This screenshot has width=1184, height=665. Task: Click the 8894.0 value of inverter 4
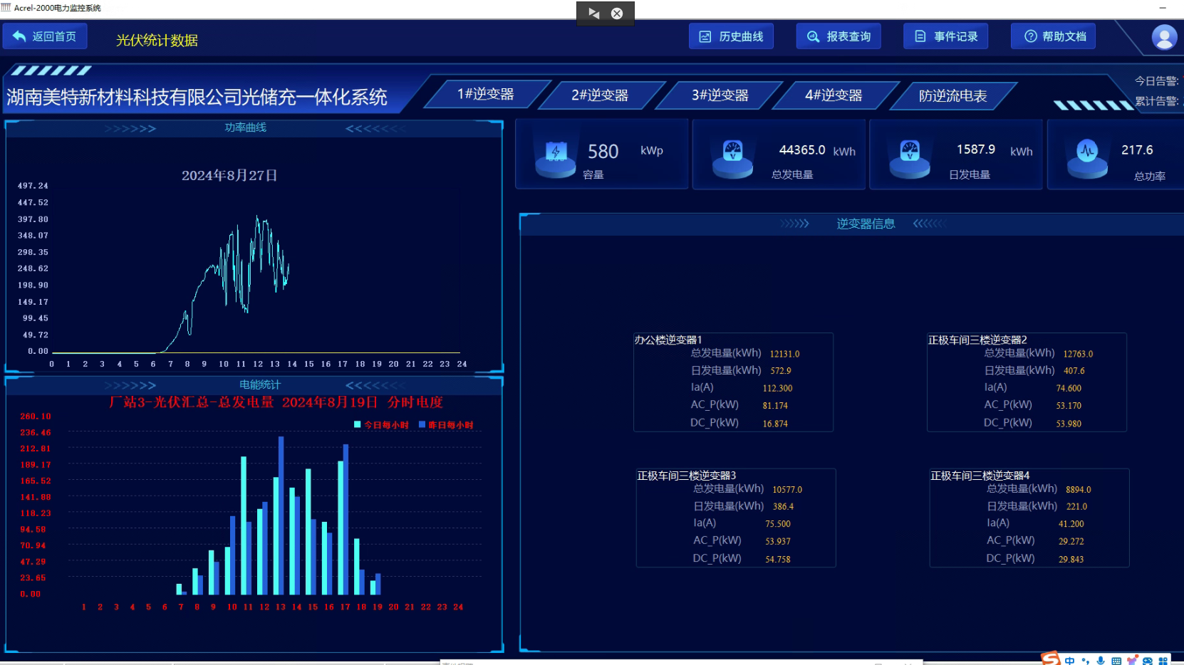(x=1079, y=490)
